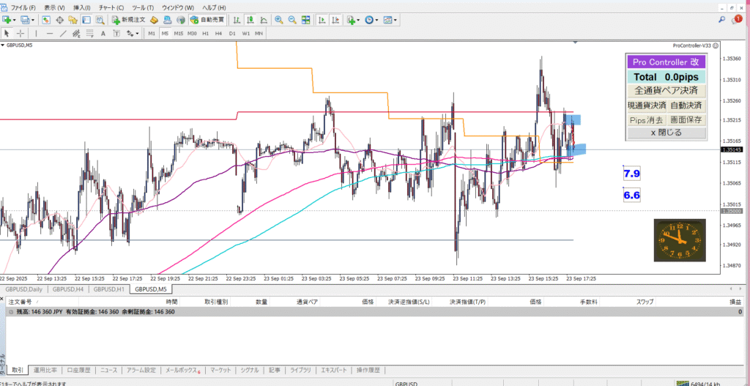Expand the periodicity clock dropdown
Viewport: 750px width, 386px height.
point(376,20)
